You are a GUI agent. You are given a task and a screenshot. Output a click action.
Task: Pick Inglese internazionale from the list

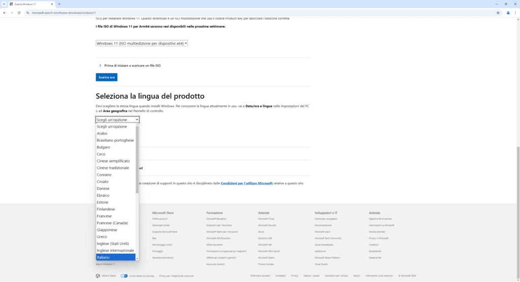coord(116,251)
